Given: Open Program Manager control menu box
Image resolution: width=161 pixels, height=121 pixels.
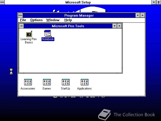Looking at the screenshot, I should (x=20, y=15).
